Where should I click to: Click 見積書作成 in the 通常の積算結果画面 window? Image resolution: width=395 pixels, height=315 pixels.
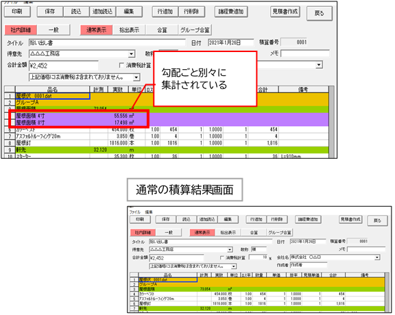tap(350, 219)
